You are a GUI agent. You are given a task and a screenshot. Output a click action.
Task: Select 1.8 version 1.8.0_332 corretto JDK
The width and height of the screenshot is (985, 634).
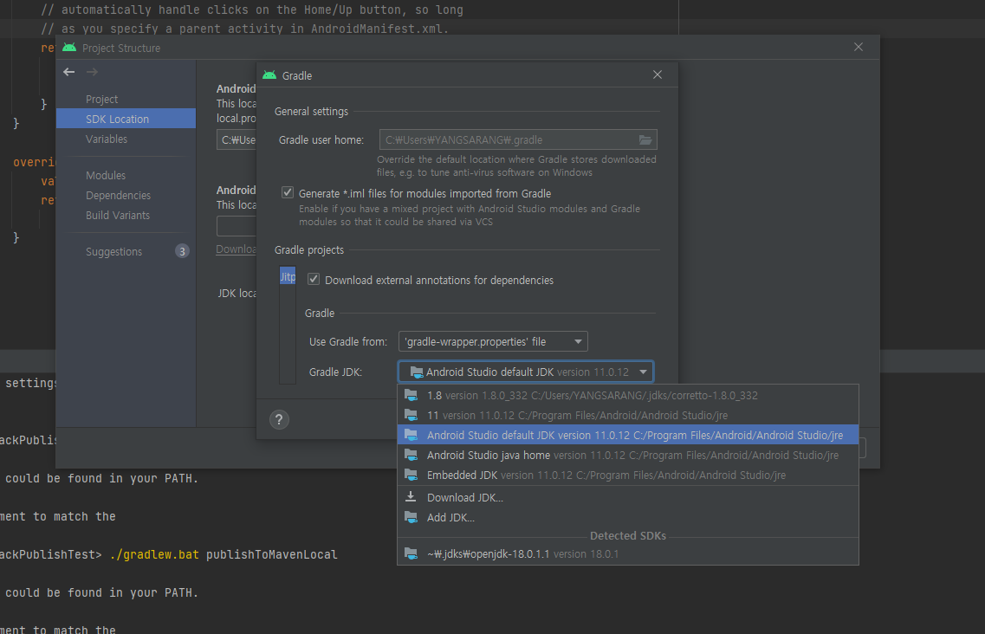coord(627,395)
